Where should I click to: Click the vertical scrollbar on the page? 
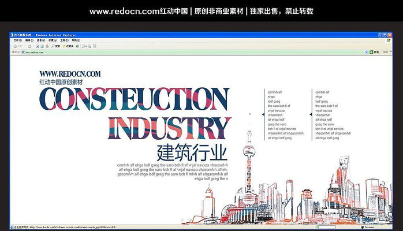(391, 139)
